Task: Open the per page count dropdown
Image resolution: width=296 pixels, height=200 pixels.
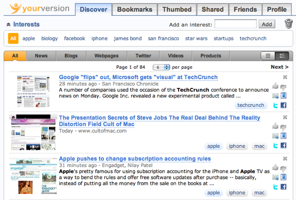Action: tap(161, 67)
